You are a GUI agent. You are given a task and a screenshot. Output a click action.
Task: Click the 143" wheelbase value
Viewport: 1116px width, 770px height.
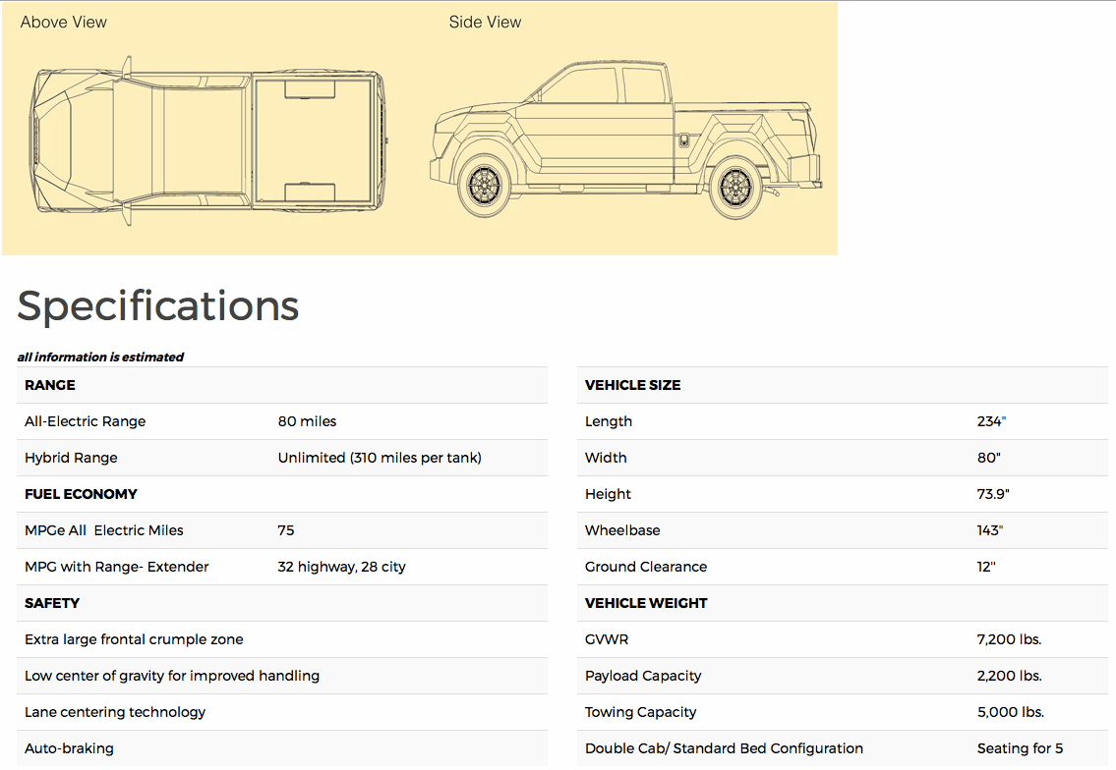[990, 529]
